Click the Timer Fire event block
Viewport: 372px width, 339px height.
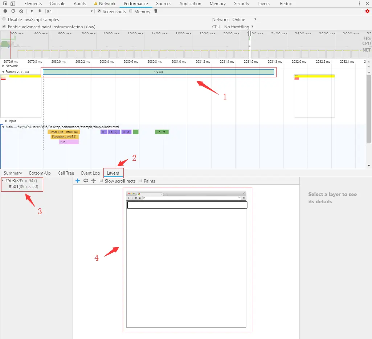pyautogui.click(x=64, y=132)
